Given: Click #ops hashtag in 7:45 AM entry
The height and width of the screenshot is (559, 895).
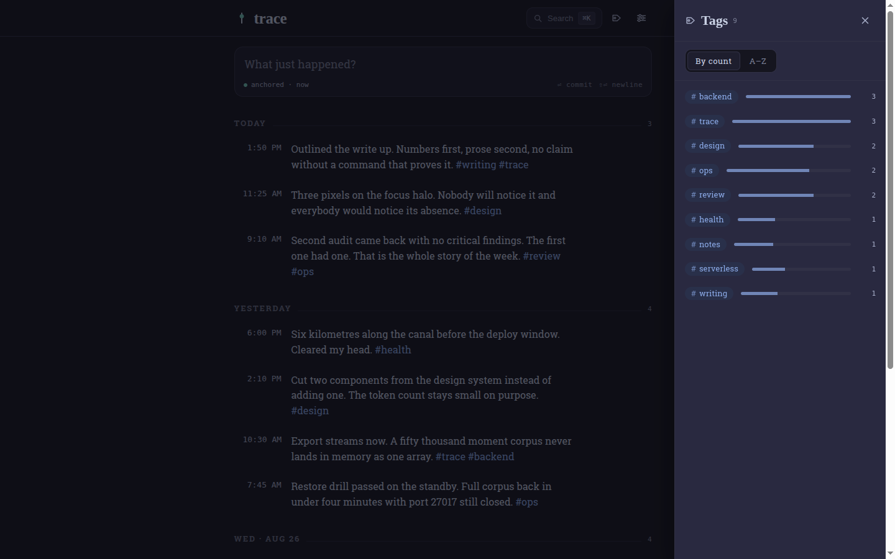Looking at the screenshot, I should (527, 502).
